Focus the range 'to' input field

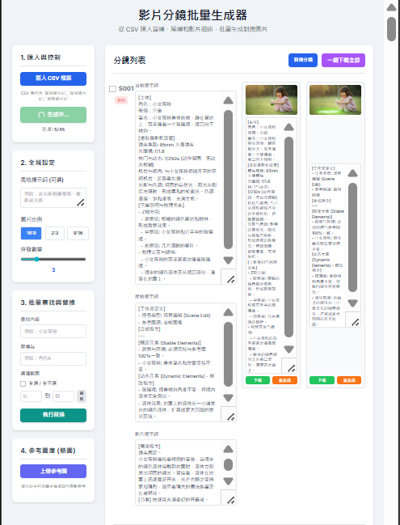(x=63, y=396)
